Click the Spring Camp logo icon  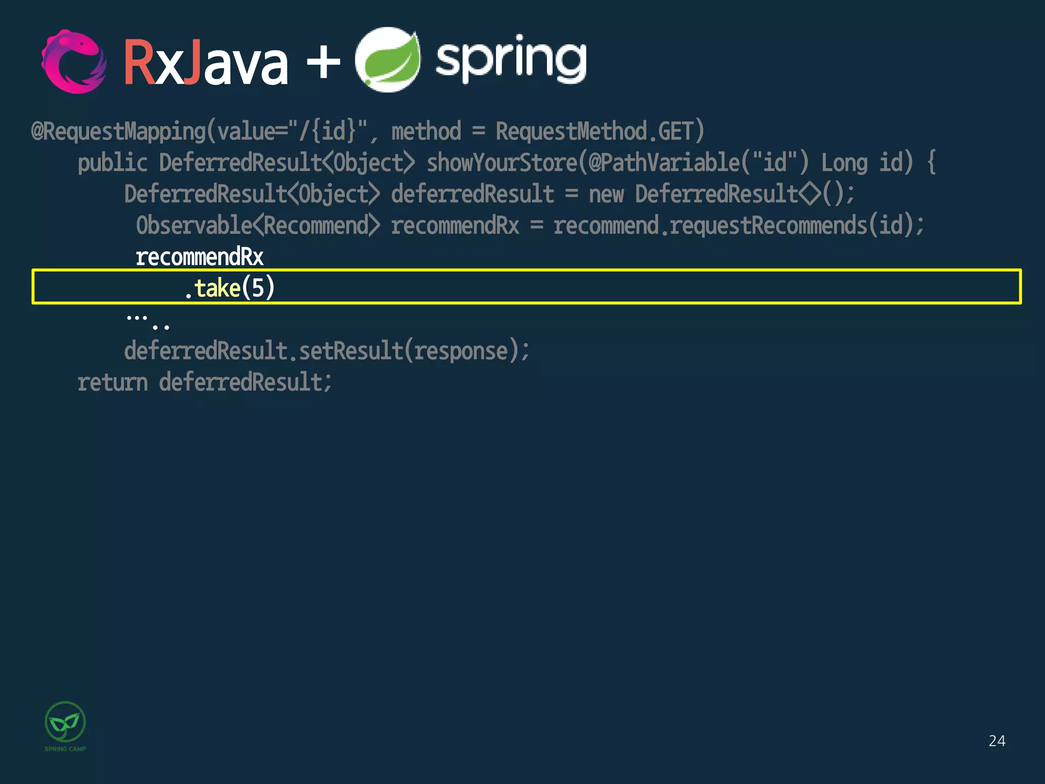point(65,726)
